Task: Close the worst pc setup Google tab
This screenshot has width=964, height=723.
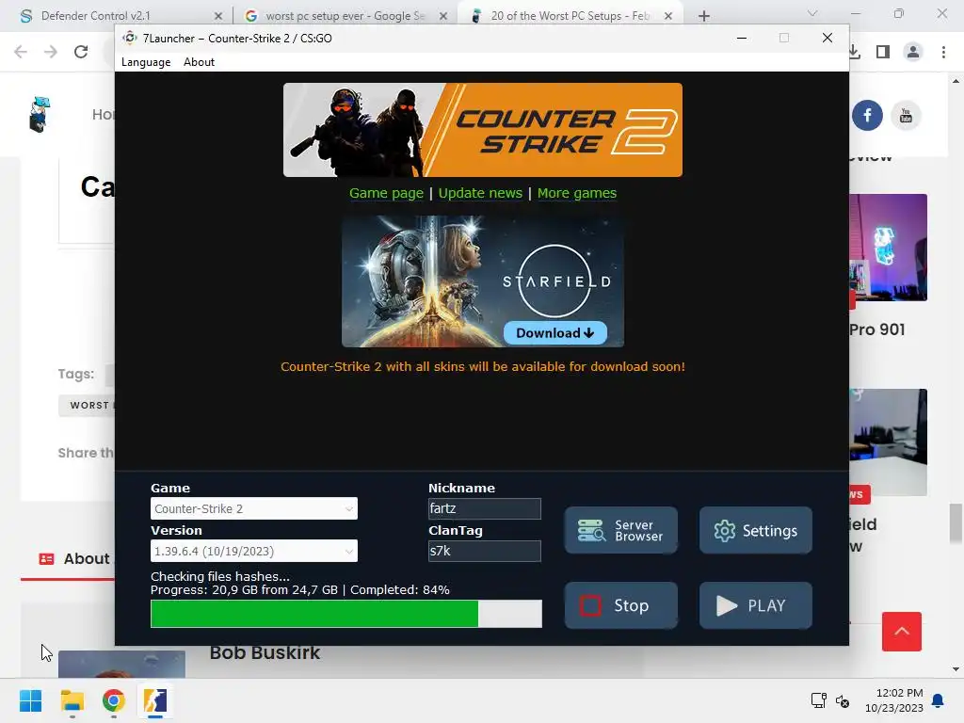Action: point(443,16)
